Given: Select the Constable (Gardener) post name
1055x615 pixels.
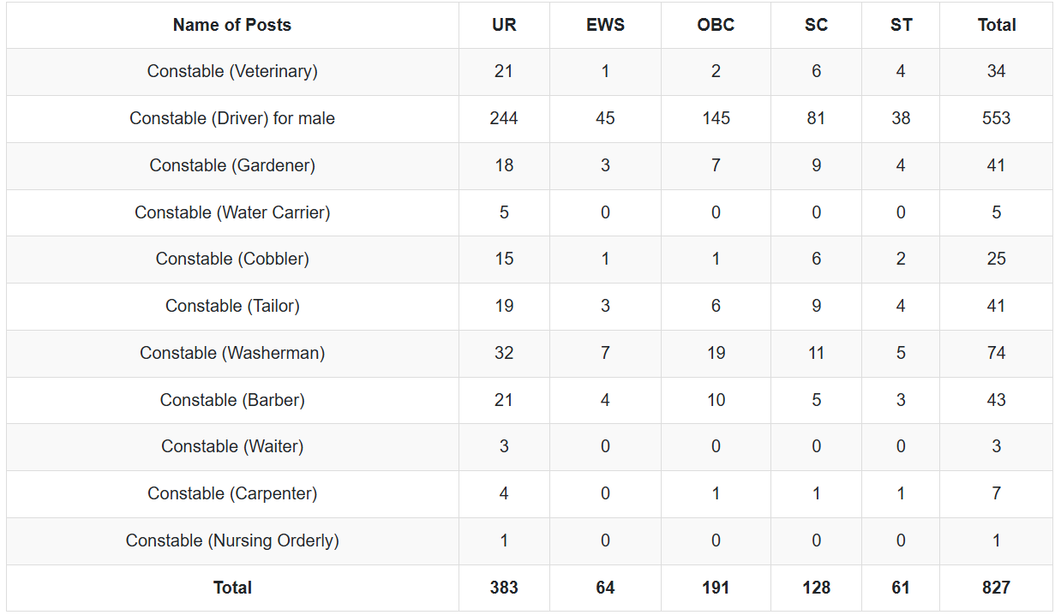Looking at the screenshot, I should click(x=232, y=165).
